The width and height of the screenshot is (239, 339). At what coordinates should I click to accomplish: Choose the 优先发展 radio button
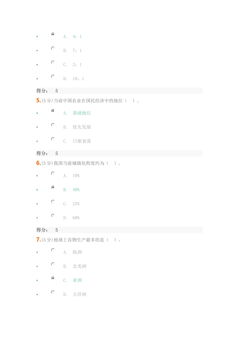[x=53, y=125]
